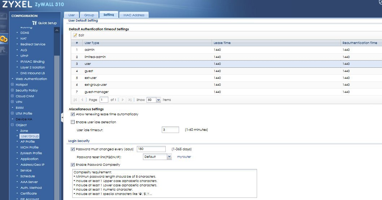The height and width of the screenshot is (200, 382).
Task: Enable user idle detection checkbox
Action: click(73, 122)
